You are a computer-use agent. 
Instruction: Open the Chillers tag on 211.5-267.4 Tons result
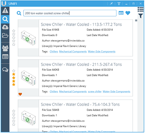[x=54, y=91]
